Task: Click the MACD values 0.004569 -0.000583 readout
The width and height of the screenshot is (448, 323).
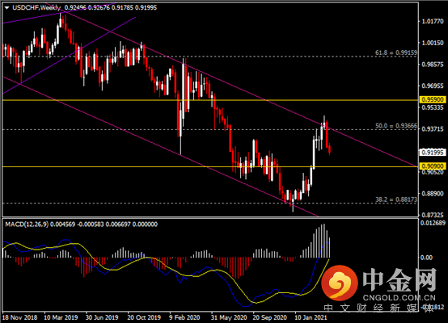Action: pos(77,224)
